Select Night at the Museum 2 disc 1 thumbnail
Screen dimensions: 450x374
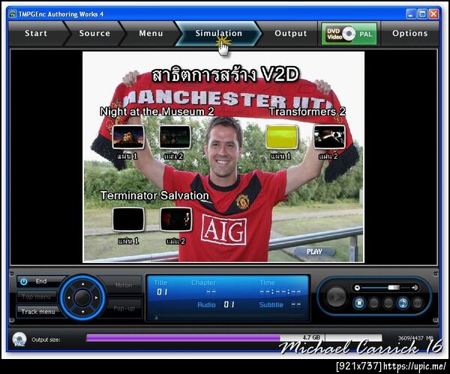pos(128,137)
